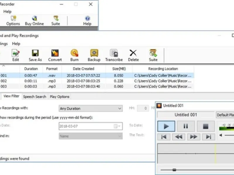Sort by the Size(MB) column header
This screenshot has height=175, width=234.
119,69
